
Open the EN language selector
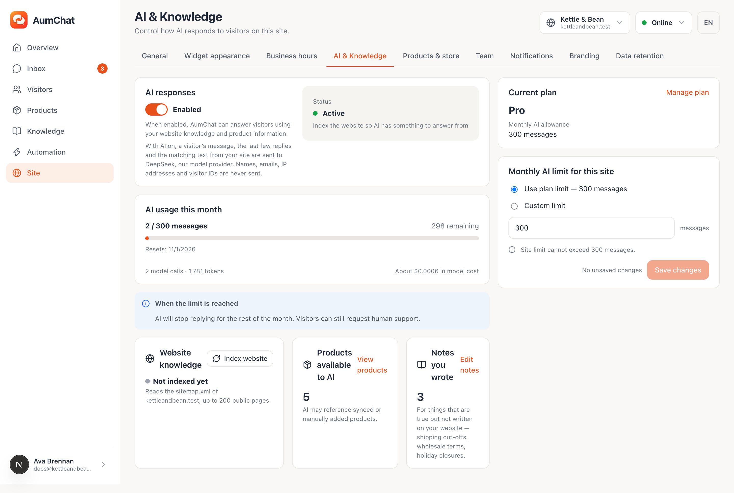(708, 23)
